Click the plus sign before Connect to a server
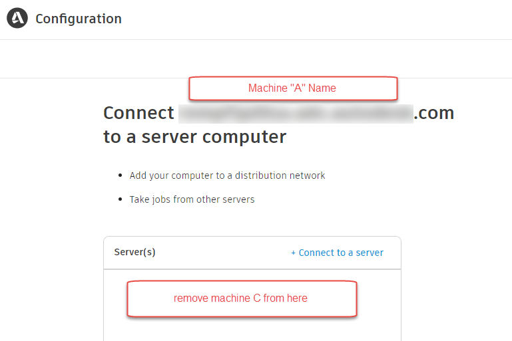Image resolution: width=512 pixels, height=341 pixels. pos(293,253)
